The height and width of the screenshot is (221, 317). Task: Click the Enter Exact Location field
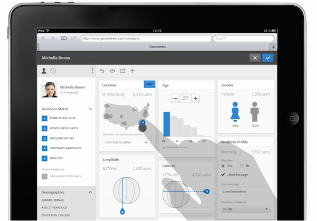click(127, 142)
